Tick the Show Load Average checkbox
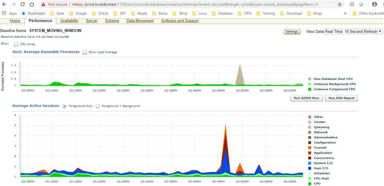384x186 pixels. pyautogui.click(x=84, y=52)
